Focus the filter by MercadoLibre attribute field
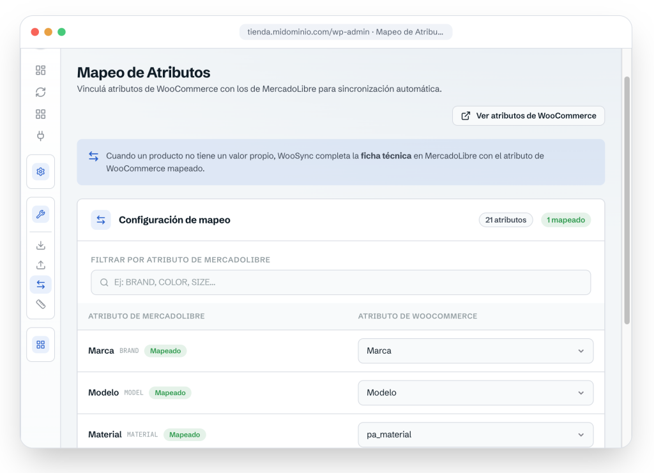The image size is (654, 473). pos(341,283)
